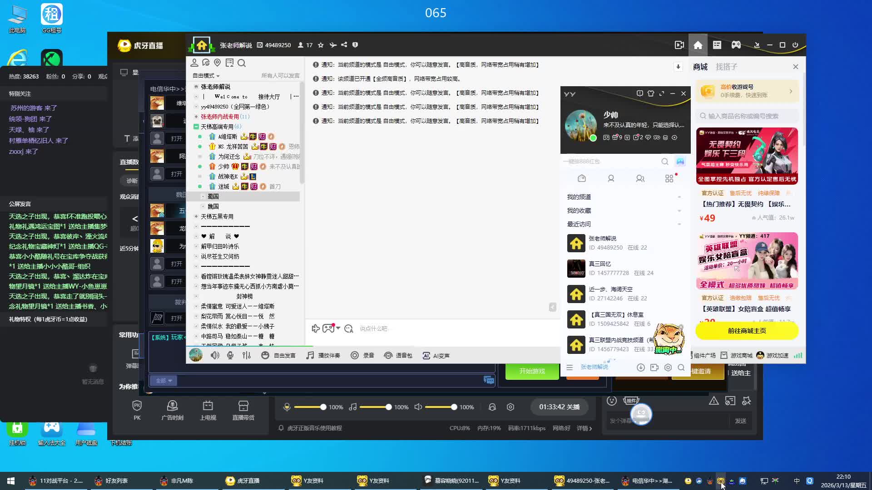Screen dimensions: 872x490
Task: Click the 前往商城主页 button
Action: coord(747,331)
